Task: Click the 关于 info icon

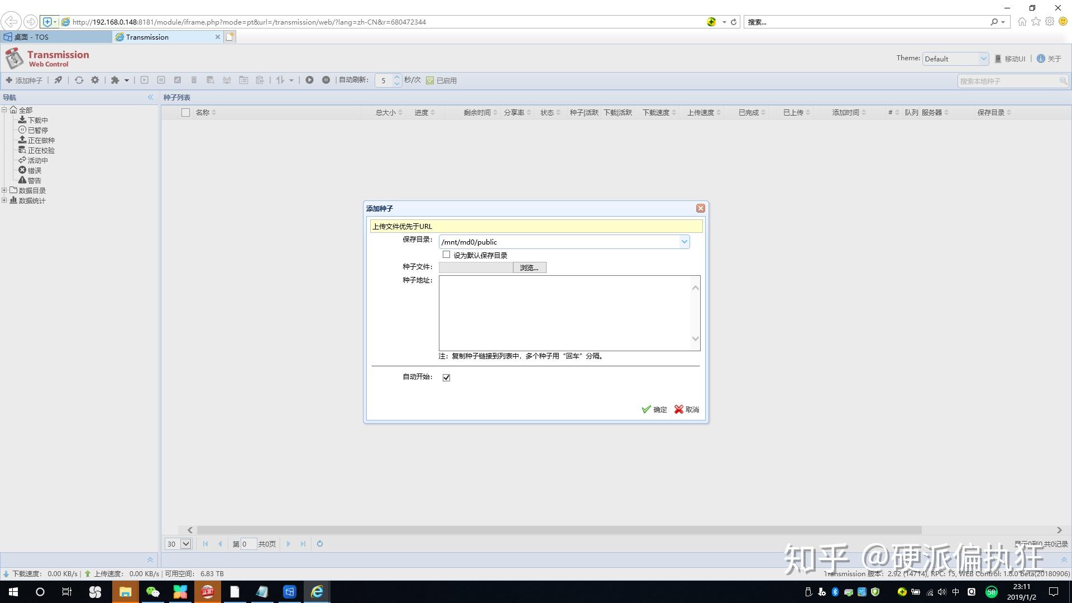Action: (1041, 59)
